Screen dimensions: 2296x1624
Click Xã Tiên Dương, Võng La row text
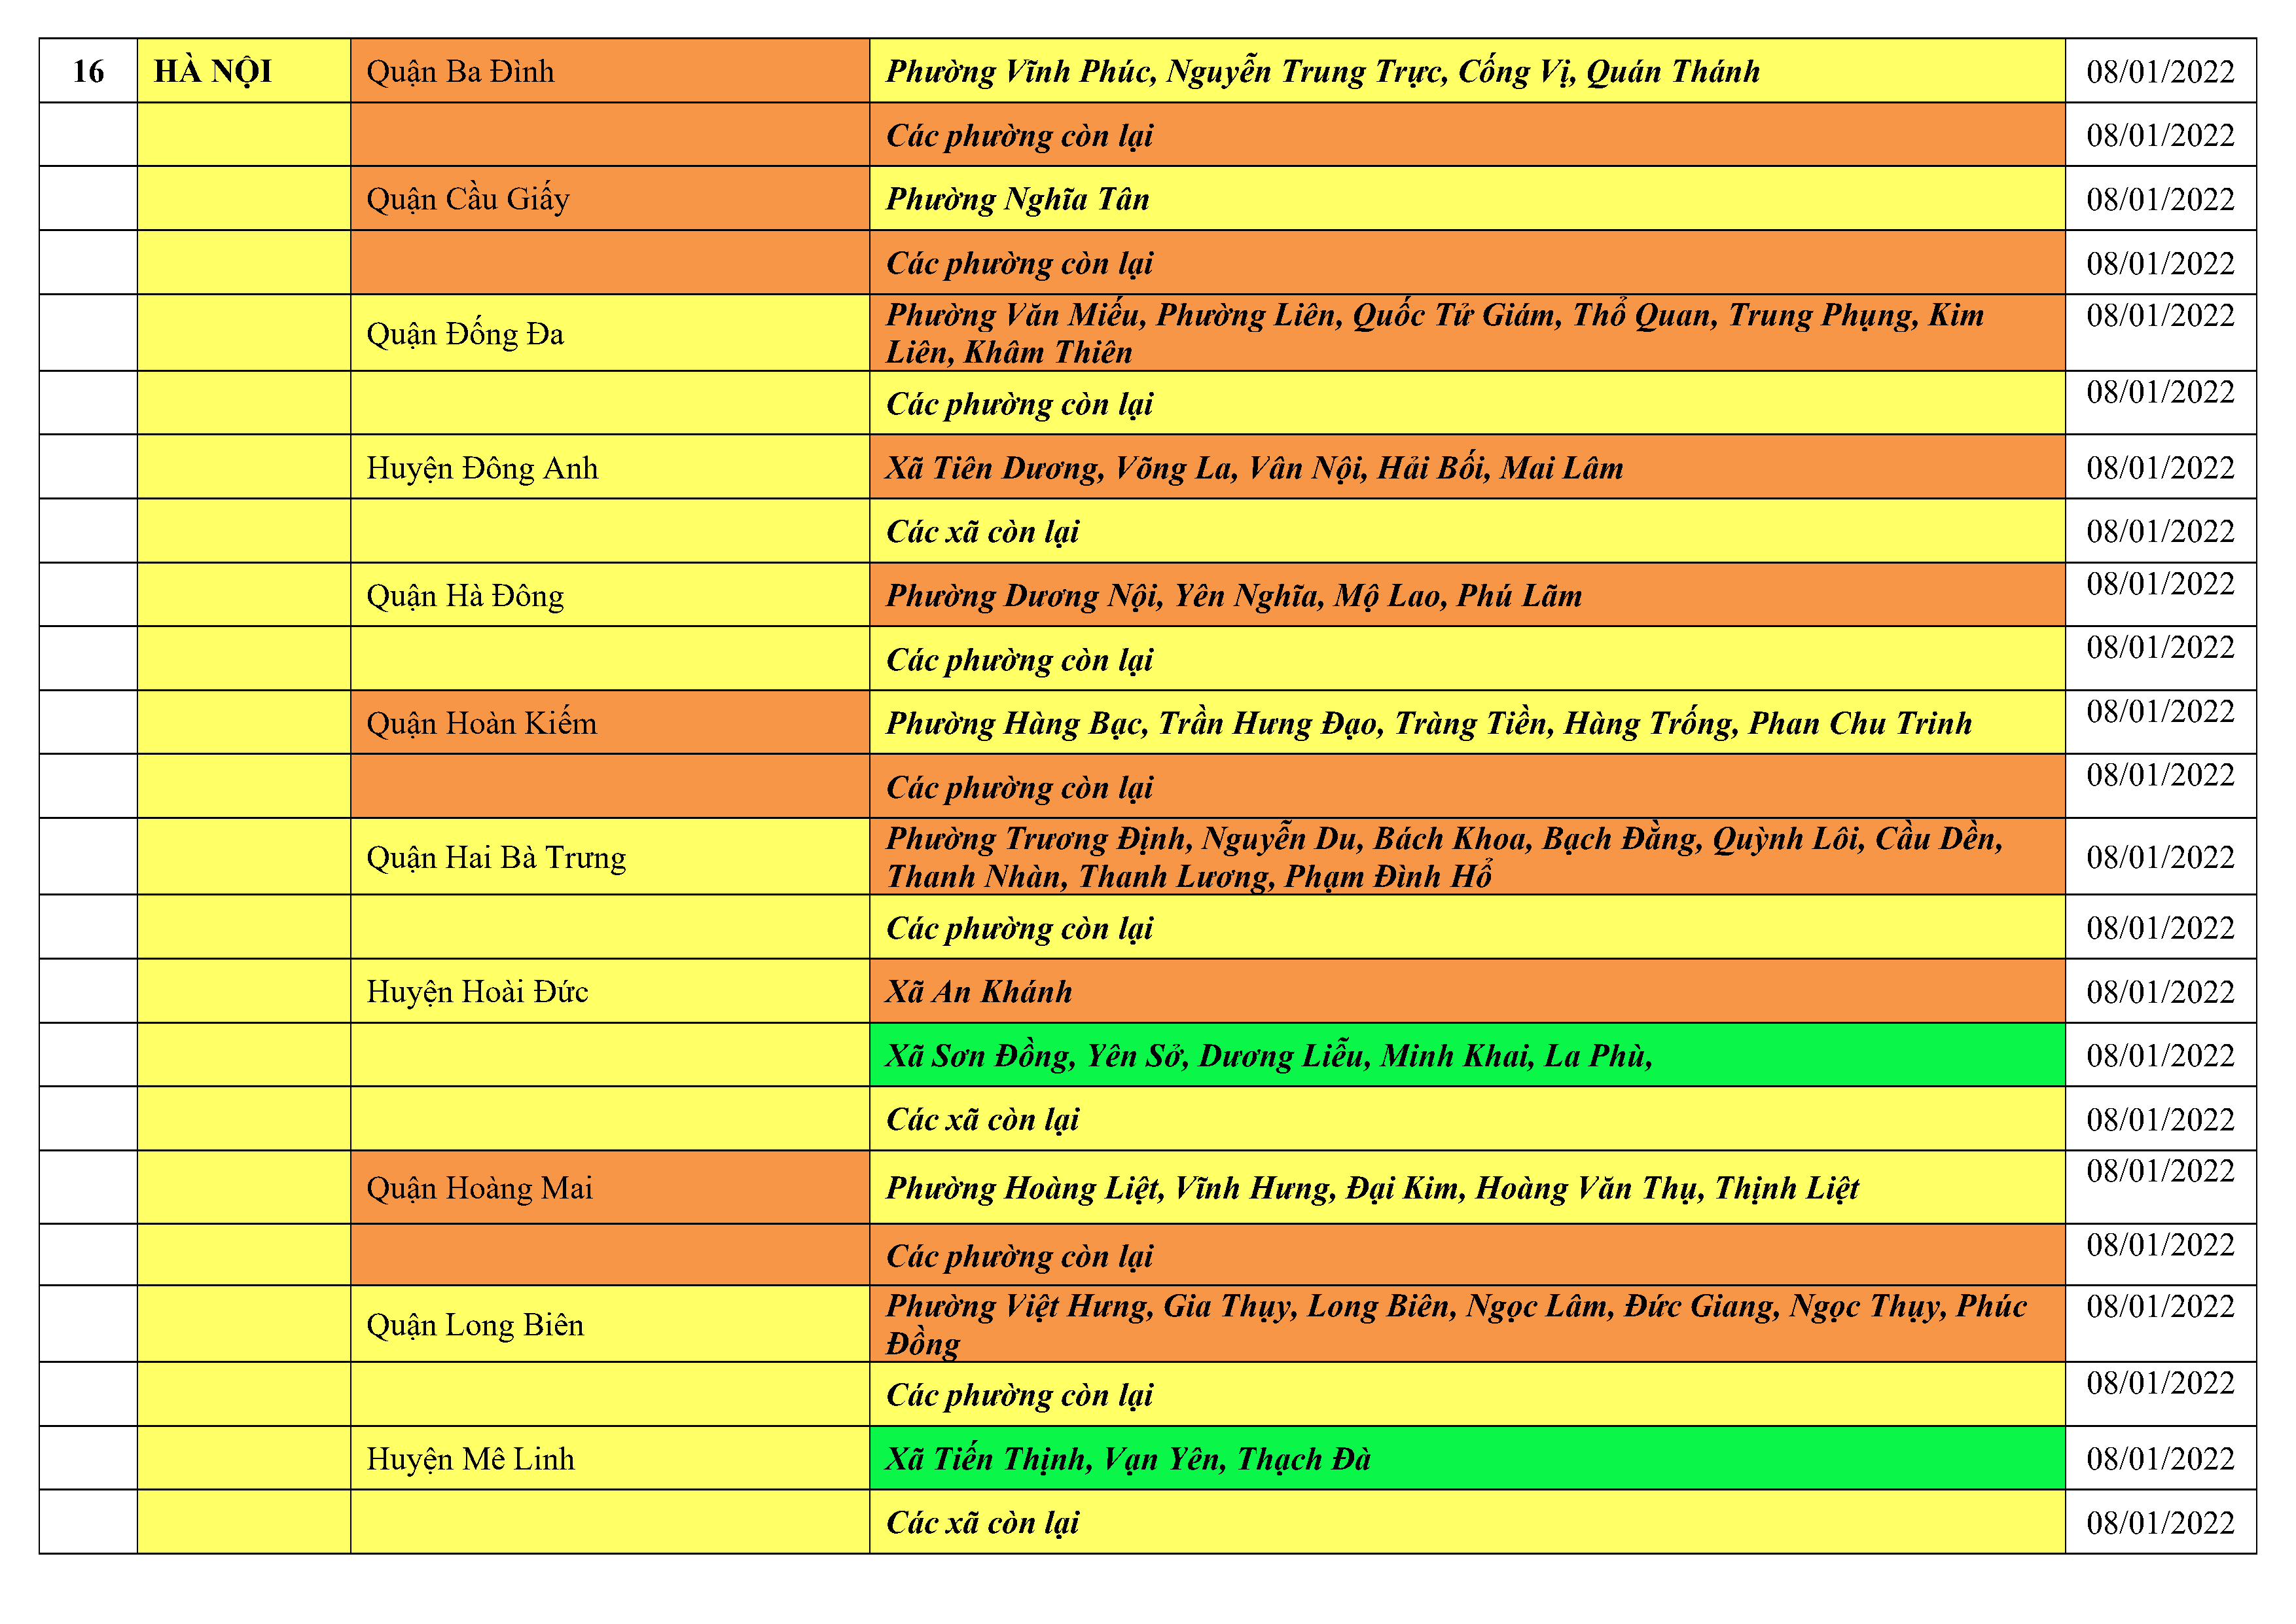[x=1254, y=468]
